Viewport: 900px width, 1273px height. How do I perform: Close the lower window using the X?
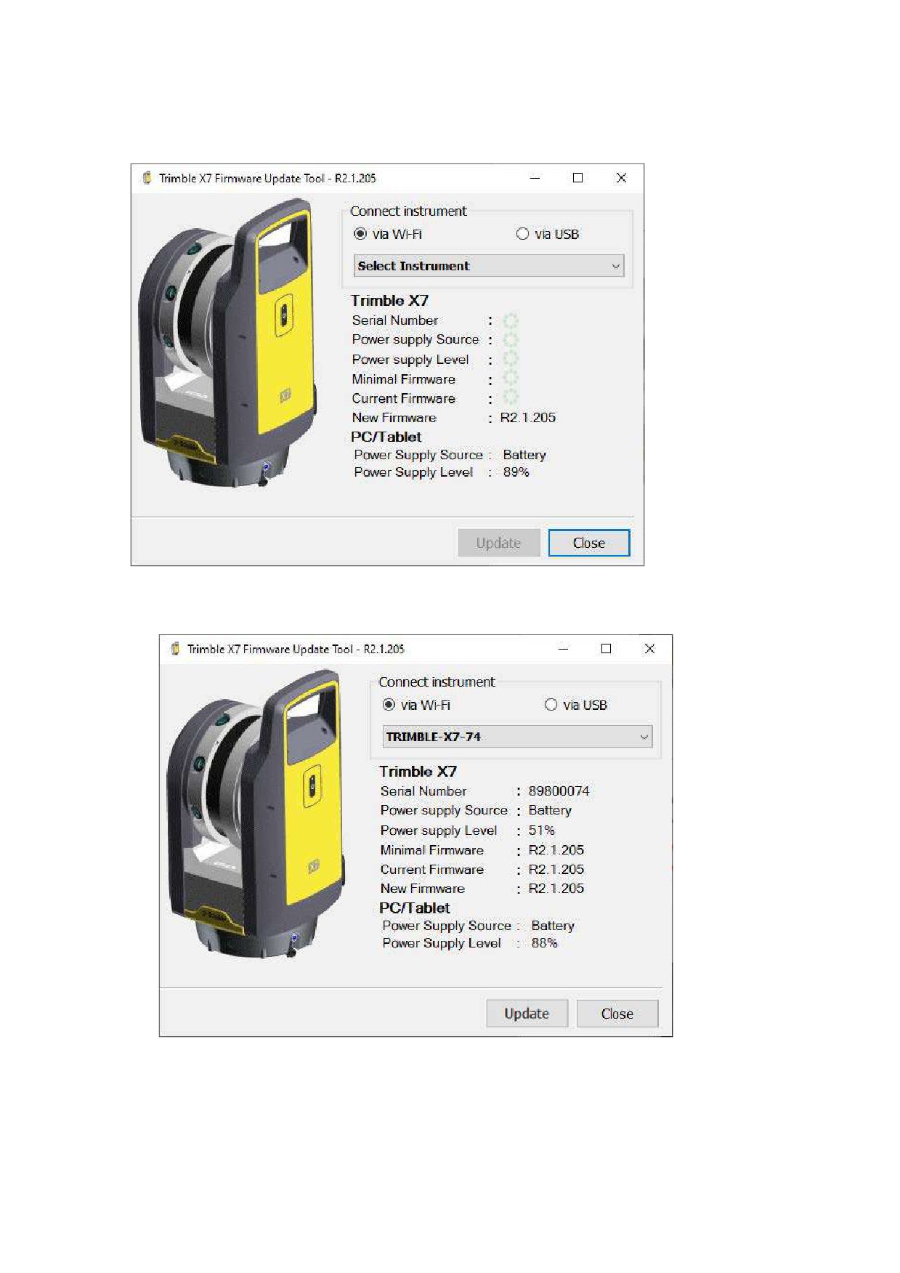tap(649, 649)
